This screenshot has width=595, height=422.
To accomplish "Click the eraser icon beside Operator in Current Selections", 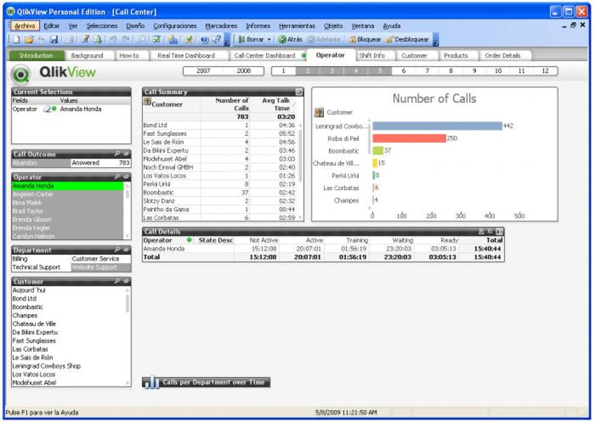I will [x=47, y=109].
